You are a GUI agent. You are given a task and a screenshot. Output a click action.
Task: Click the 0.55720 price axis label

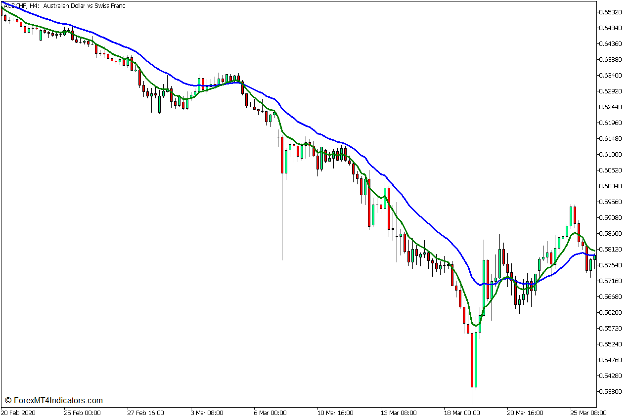click(x=610, y=328)
